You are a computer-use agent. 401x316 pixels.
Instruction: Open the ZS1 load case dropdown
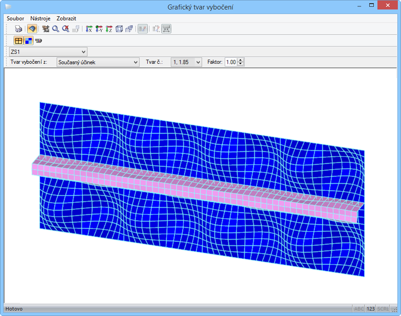pos(48,52)
